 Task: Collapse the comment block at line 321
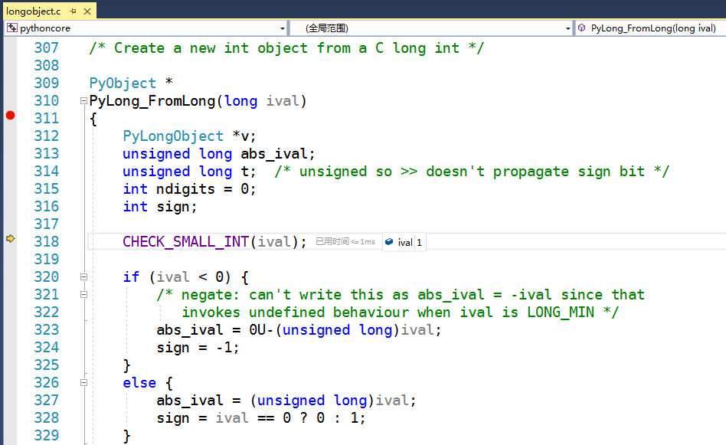[x=83, y=295]
